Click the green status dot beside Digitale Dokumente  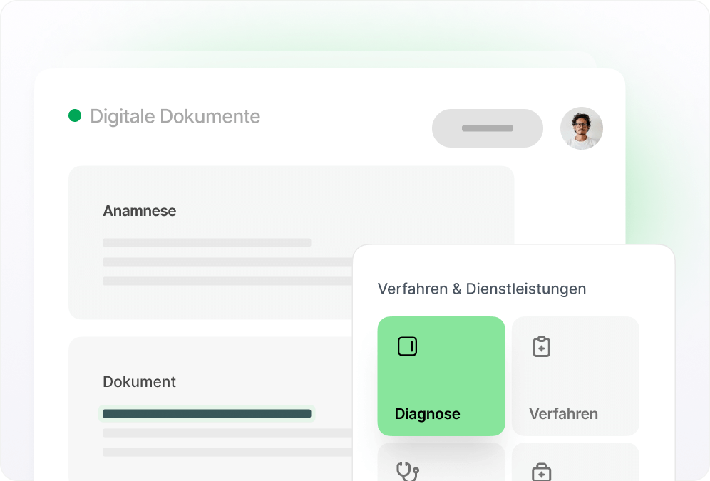(75, 116)
